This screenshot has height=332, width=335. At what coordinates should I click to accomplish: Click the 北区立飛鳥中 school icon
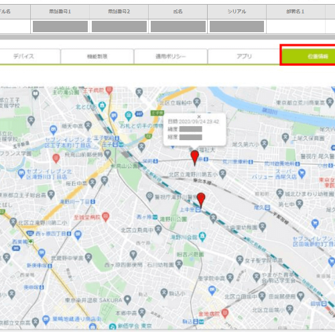tap(158, 229)
